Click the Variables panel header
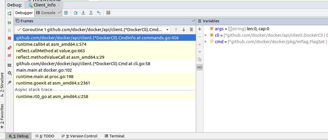The height and width of the screenshot is (140, 328). coord(262,21)
